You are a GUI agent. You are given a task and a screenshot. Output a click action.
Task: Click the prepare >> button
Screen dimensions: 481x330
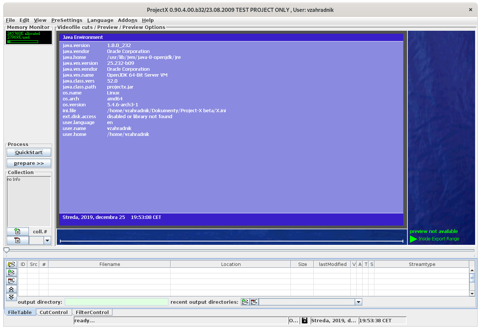pyautogui.click(x=29, y=163)
